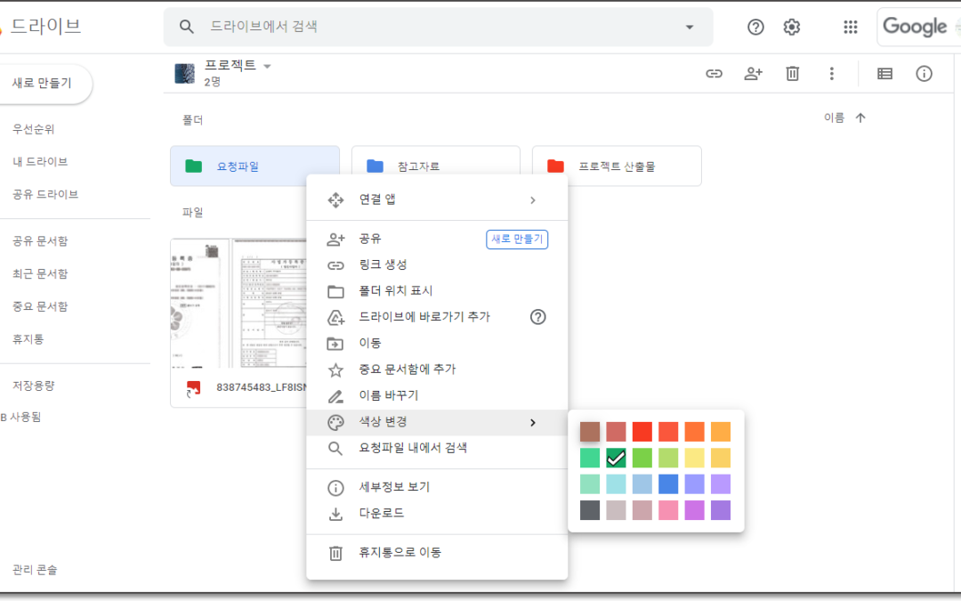Pick the light cyan color swatch
Viewport: 961px width, 601px height.
(616, 483)
